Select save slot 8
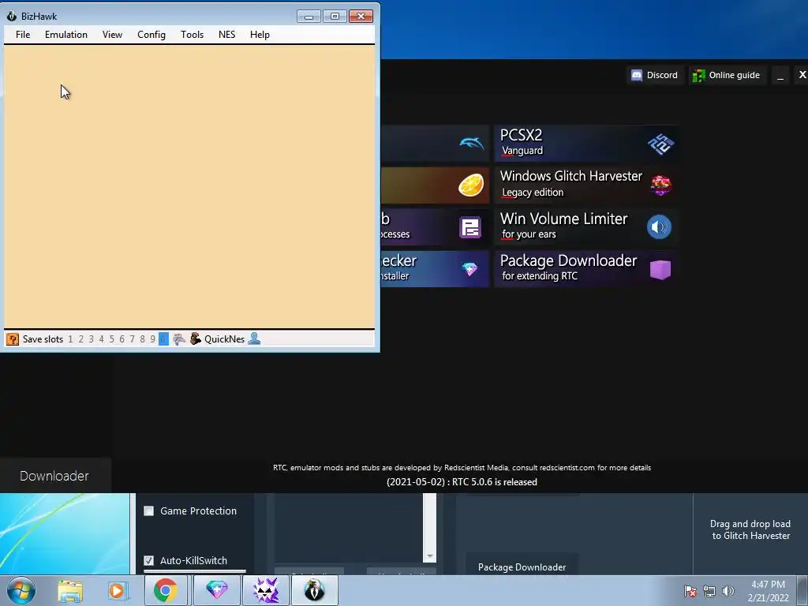The width and height of the screenshot is (808, 606). [143, 339]
